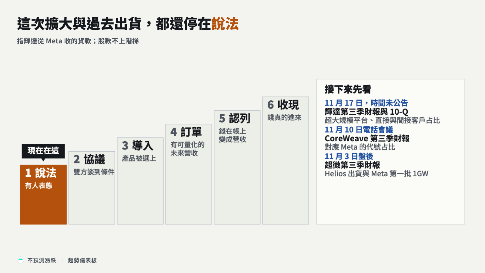The height and width of the screenshot is (273, 485).
Task: Click the '5 認列' step heading
Action: 235,118
